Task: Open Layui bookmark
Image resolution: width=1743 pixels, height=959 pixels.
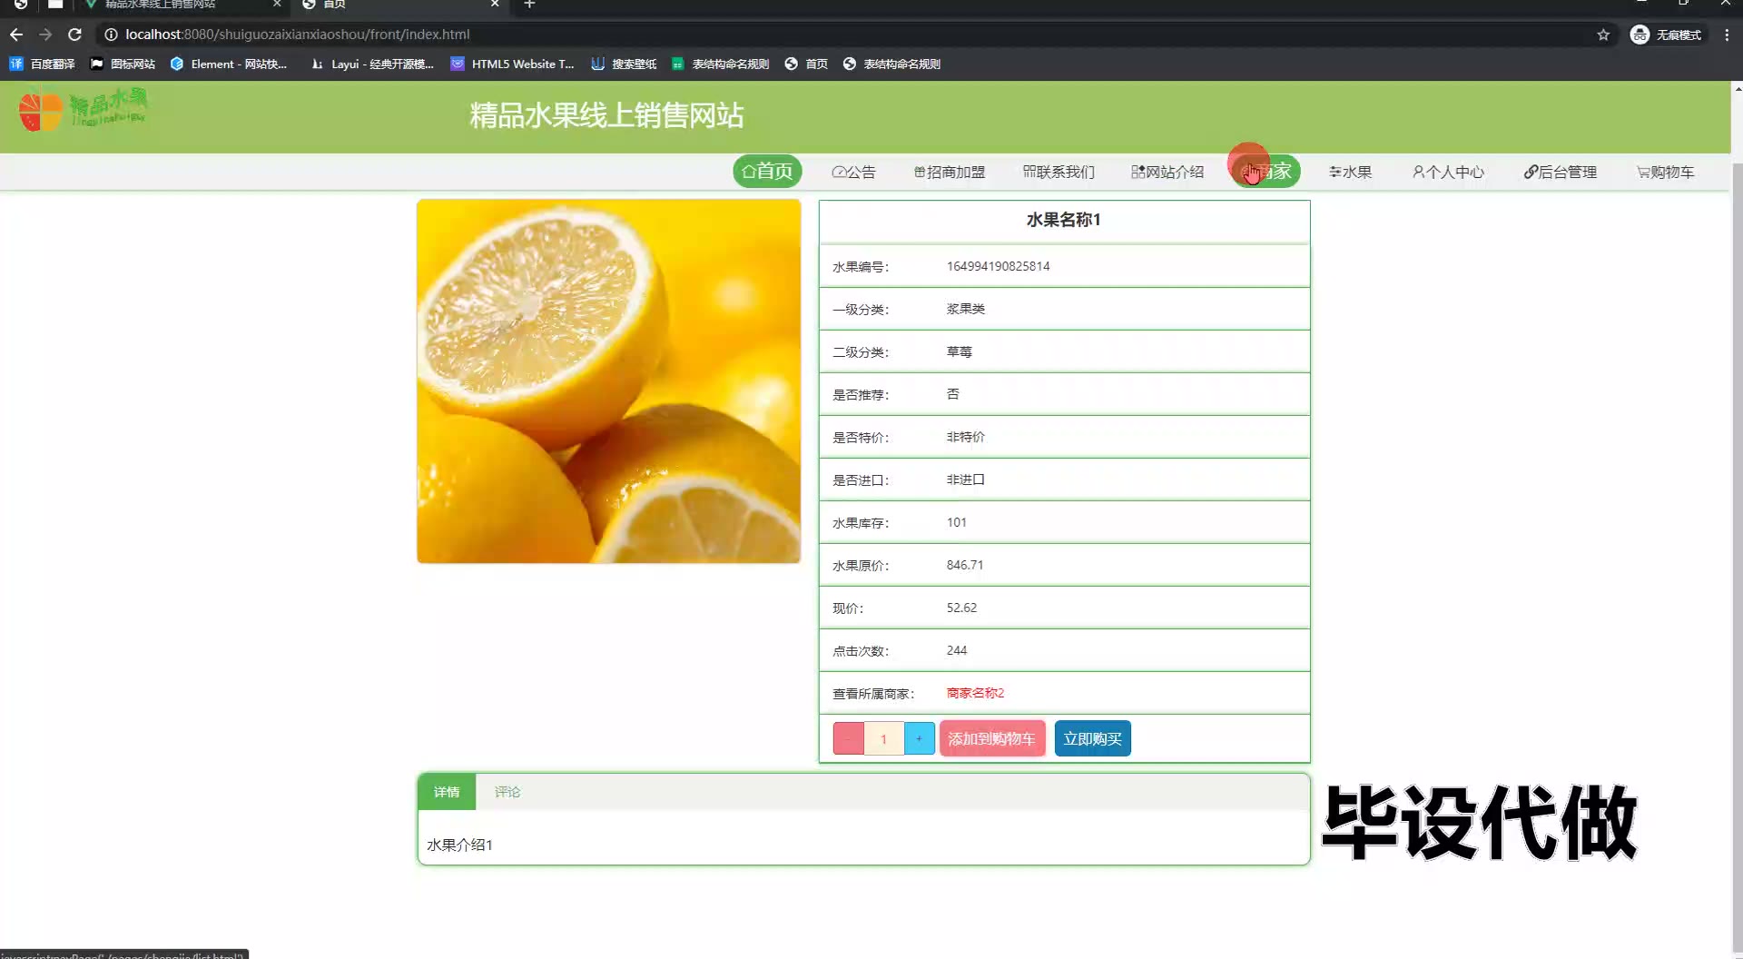Action: click(x=372, y=64)
